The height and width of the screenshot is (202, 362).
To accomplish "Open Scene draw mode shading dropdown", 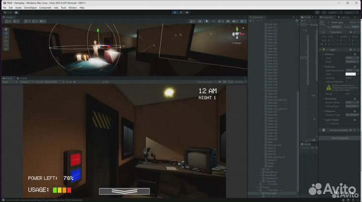I will (192, 21).
